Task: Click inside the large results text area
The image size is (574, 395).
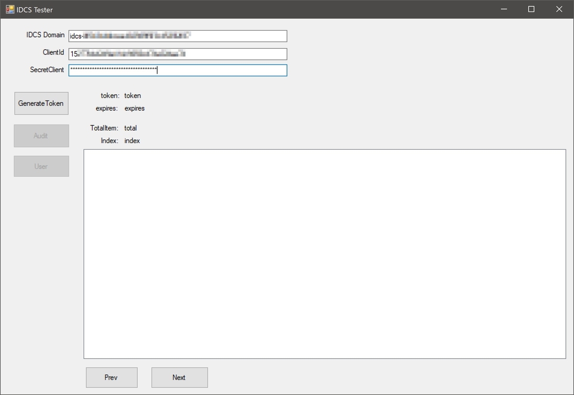Action: (x=325, y=254)
